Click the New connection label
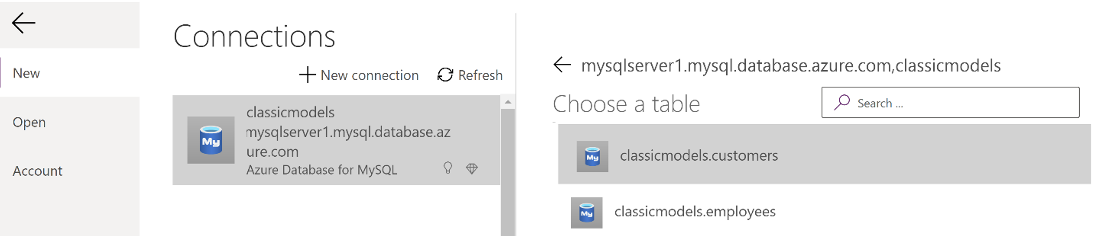Viewport: 1095px width, 236px height. (x=369, y=75)
